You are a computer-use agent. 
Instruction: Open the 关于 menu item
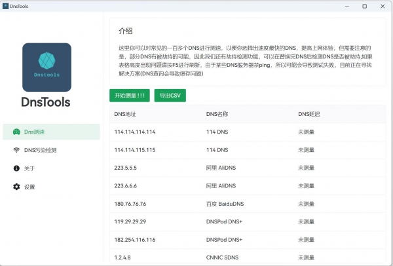click(x=51, y=168)
